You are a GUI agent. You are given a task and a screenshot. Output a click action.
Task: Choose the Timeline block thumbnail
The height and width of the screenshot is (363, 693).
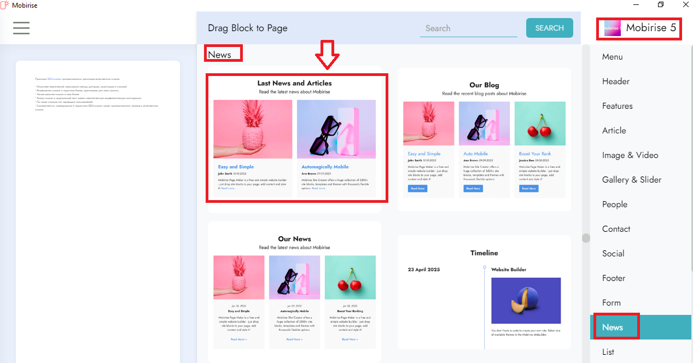(x=484, y=292)
